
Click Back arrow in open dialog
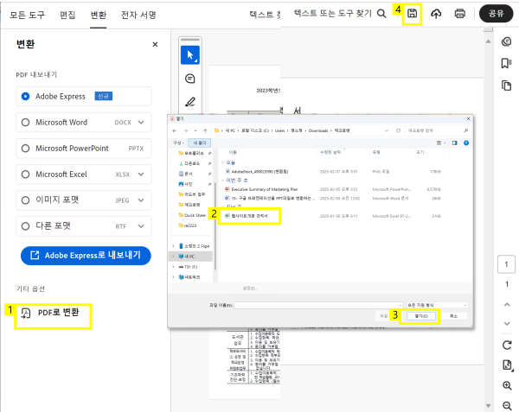pos(175,130)
